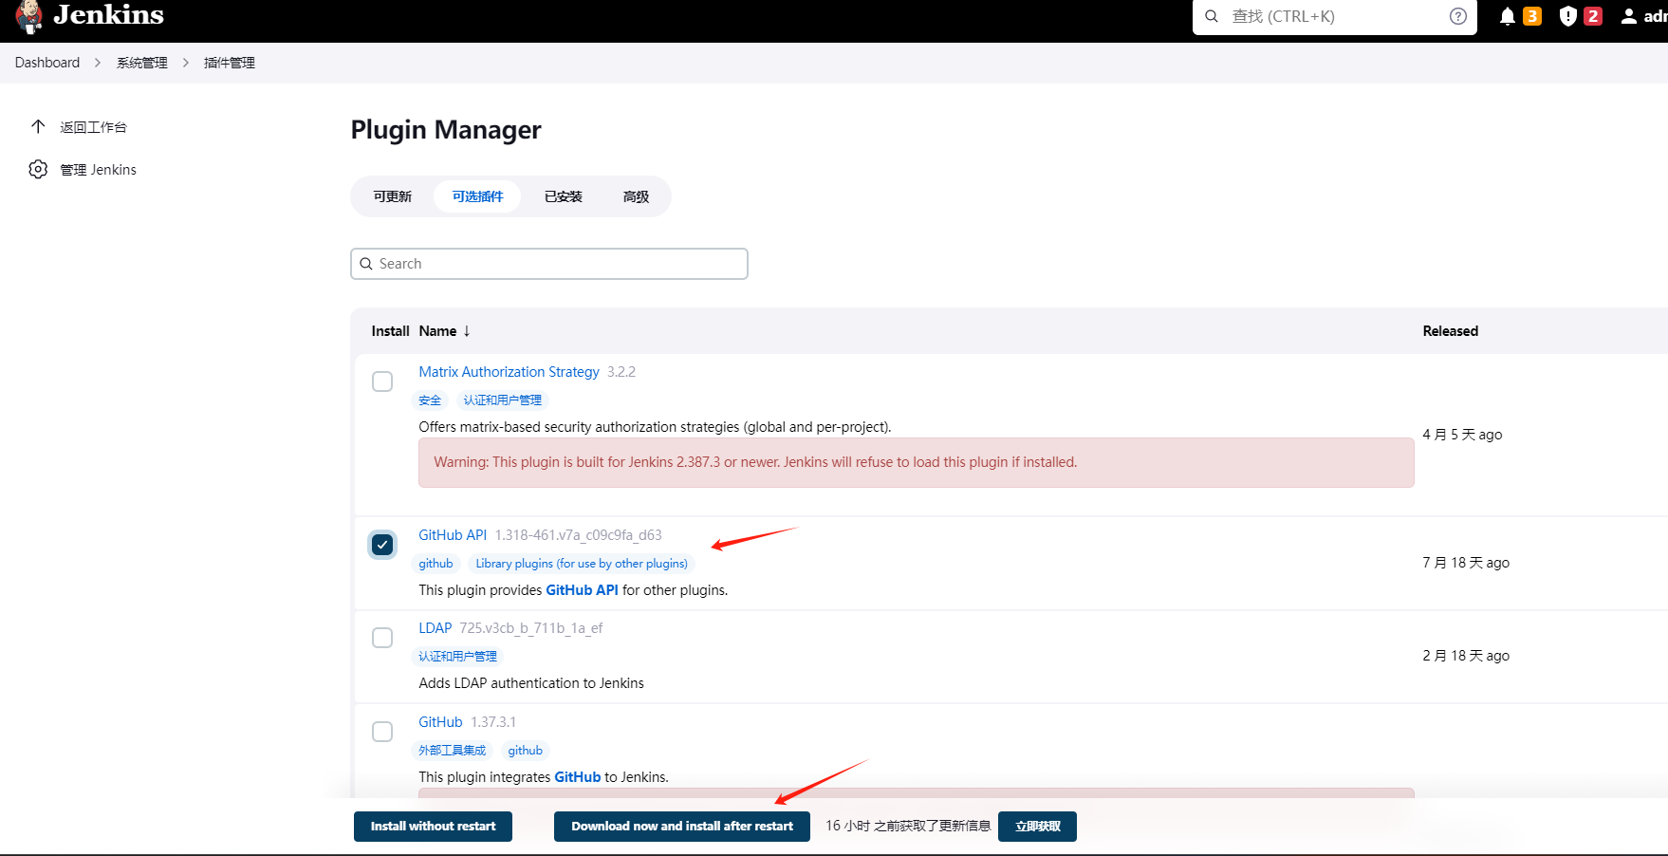Viewport: 1668px width, 856px height.
Task: Click the 安全 category tag
Action: (x=430, y=400)
